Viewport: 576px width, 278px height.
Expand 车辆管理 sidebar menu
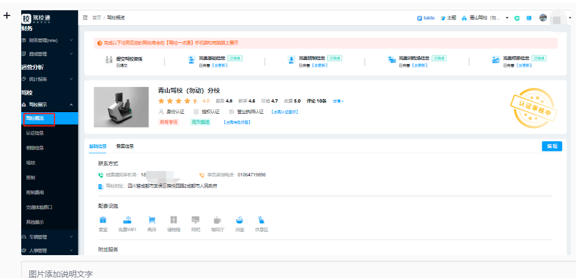[x=50, y=237]
